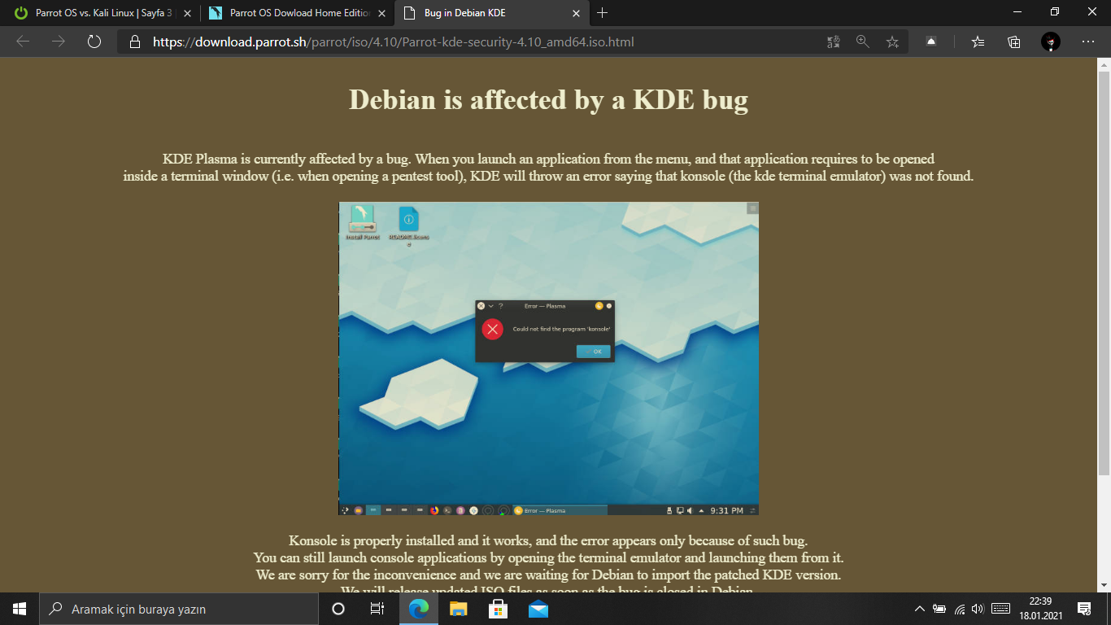Screen dimensions: 1111x625
Task: Close the Parrot OS Dowload Home Edition tab
Action: pos(382,13)
